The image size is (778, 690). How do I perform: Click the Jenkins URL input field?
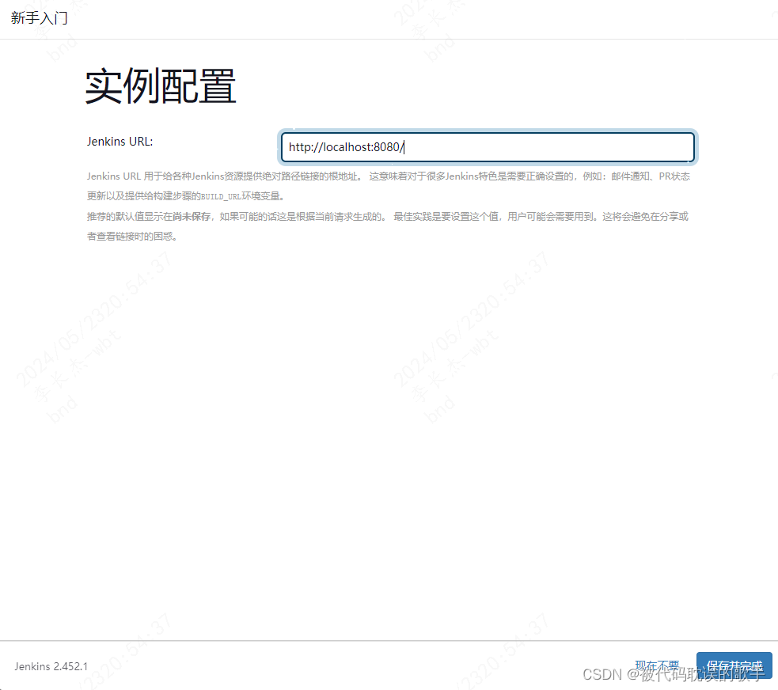pos(488,147)
